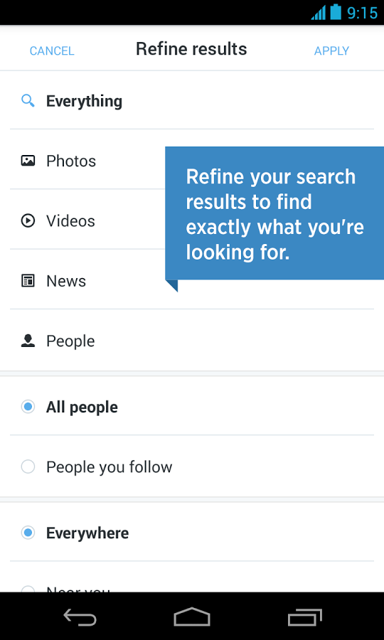
Task: Apply the refined search filters
Action: (331, 50)
